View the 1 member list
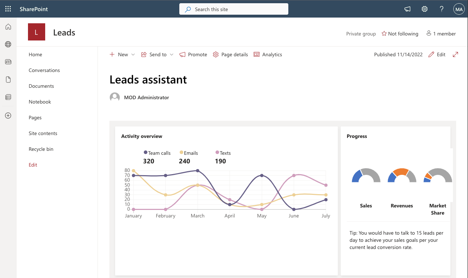468x278 pixels. (x=441, y=33)
